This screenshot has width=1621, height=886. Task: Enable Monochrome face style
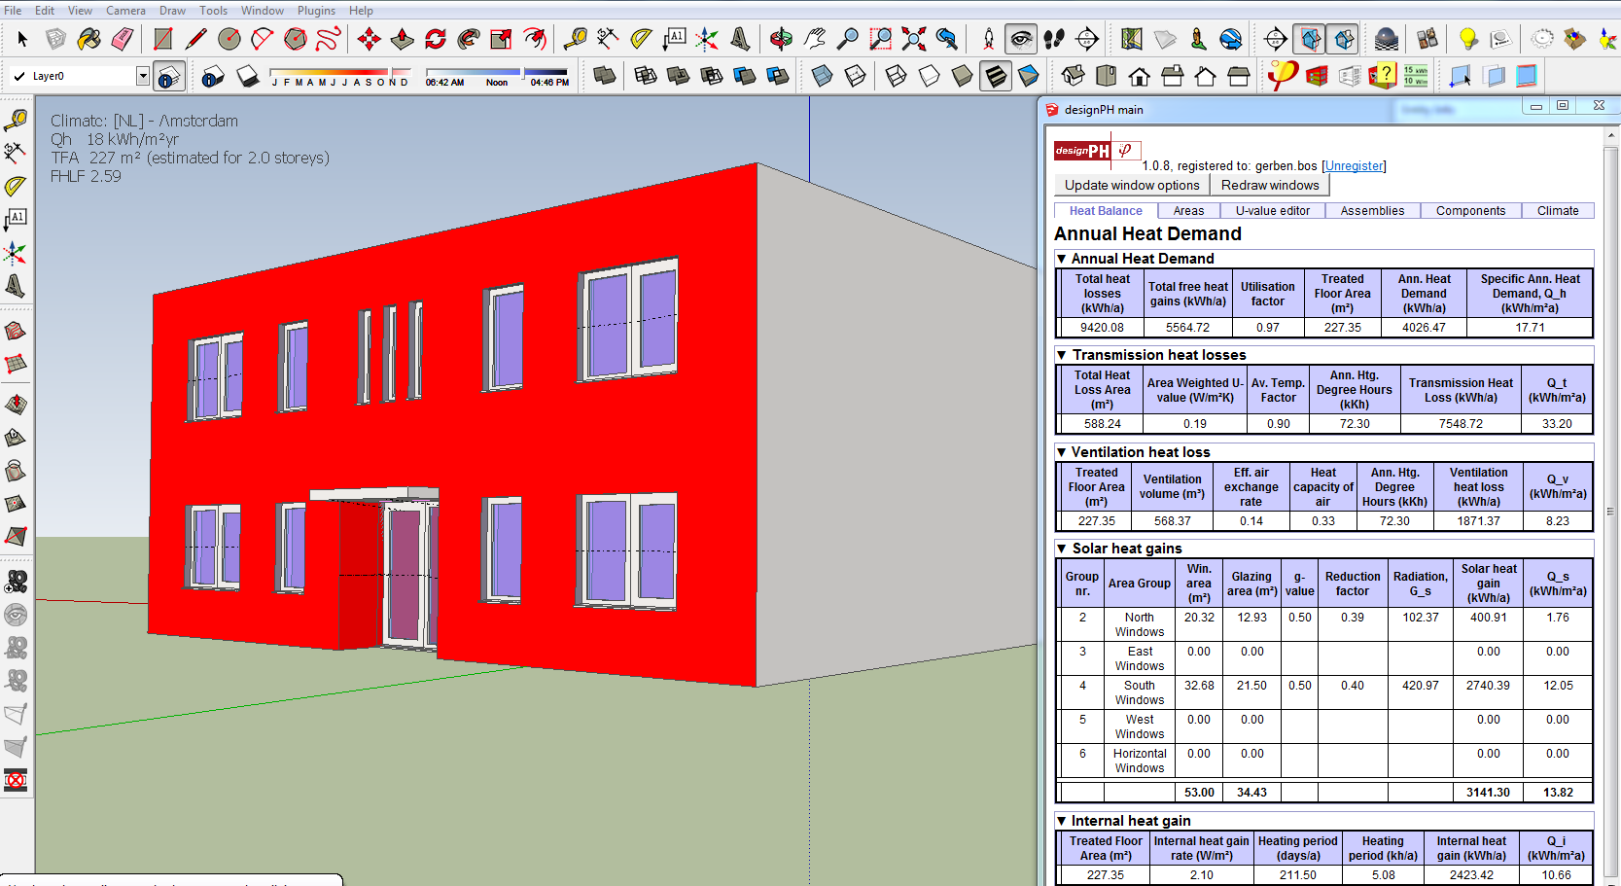point(1028,76)
